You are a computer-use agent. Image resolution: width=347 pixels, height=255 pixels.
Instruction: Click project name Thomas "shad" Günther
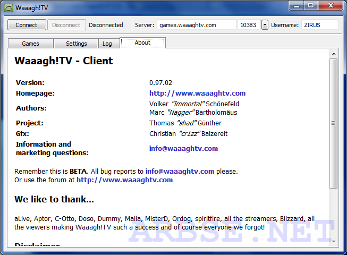(185, 123)
